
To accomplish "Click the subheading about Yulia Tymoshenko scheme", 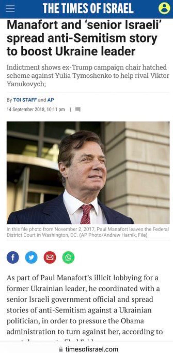I will pos(88,76).
